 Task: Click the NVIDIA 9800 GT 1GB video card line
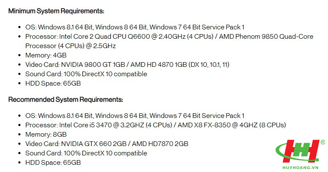(127, 65)
